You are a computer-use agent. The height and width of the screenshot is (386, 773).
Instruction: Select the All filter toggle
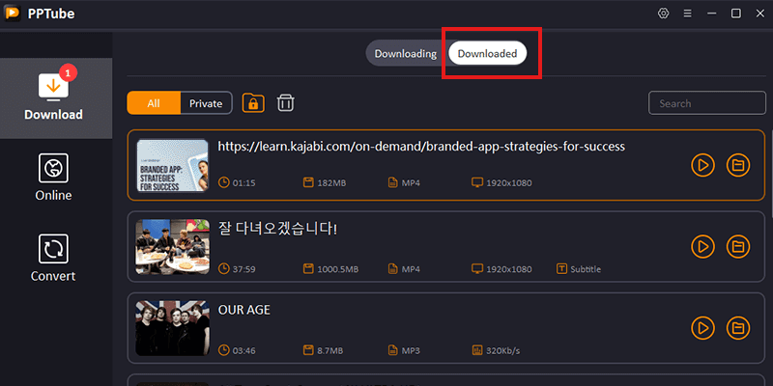click(154, 103)
